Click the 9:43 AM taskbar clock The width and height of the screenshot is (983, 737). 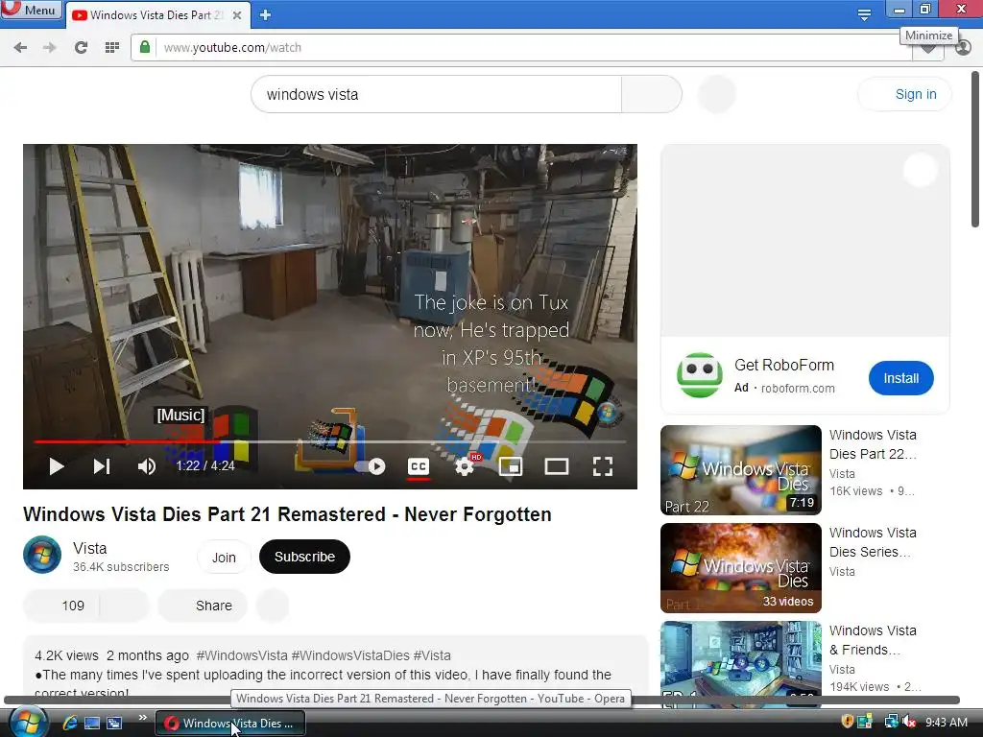[946, 723]
